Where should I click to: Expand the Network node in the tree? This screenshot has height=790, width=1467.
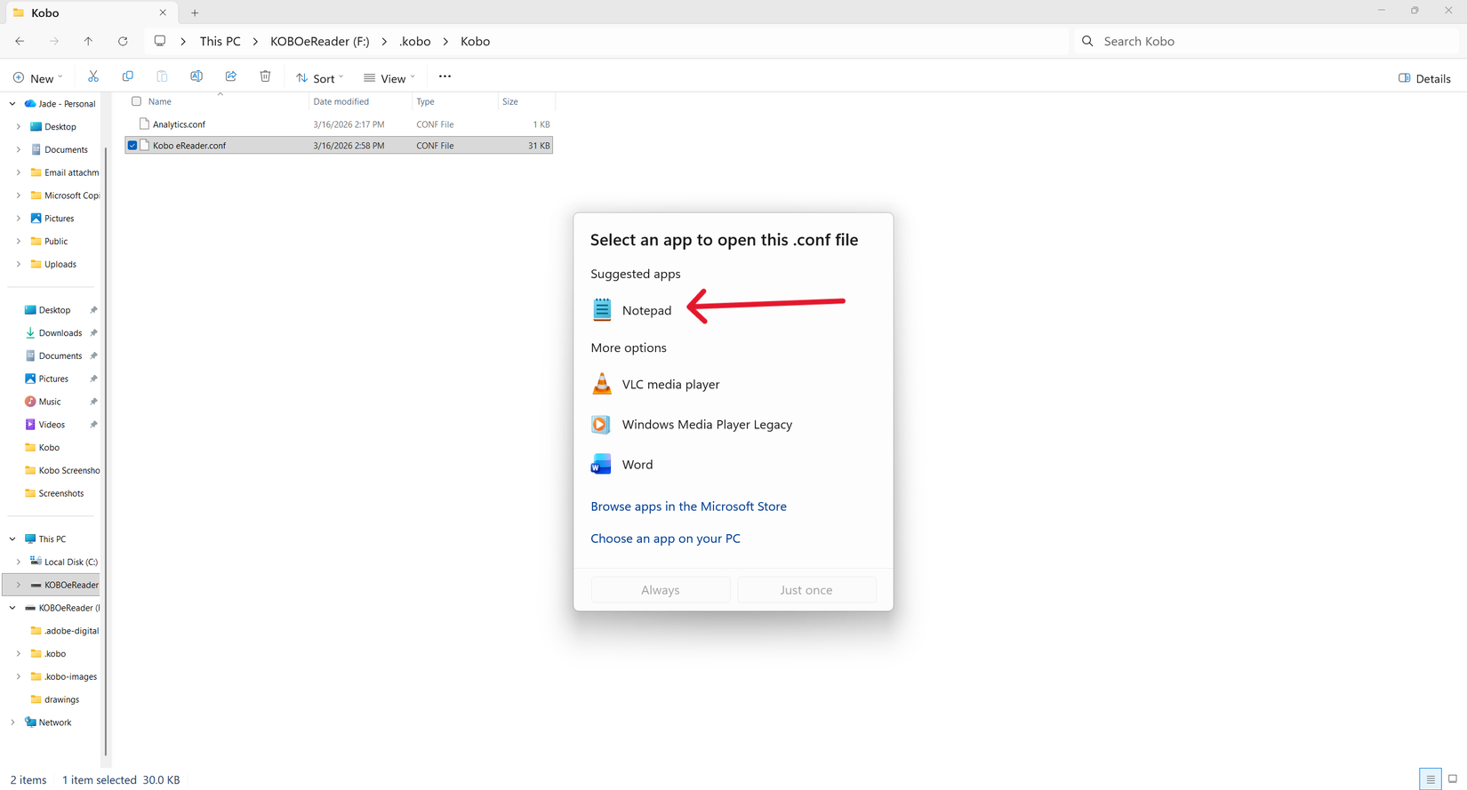pos(12,722)
